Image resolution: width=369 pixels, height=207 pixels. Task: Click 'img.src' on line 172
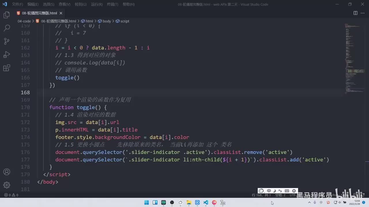point(66,122)
